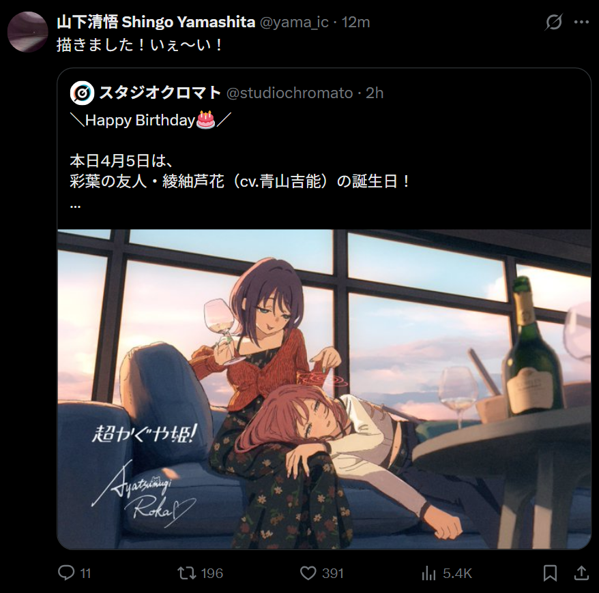Open Grok explain icon near top right

(x=553, y=22)
